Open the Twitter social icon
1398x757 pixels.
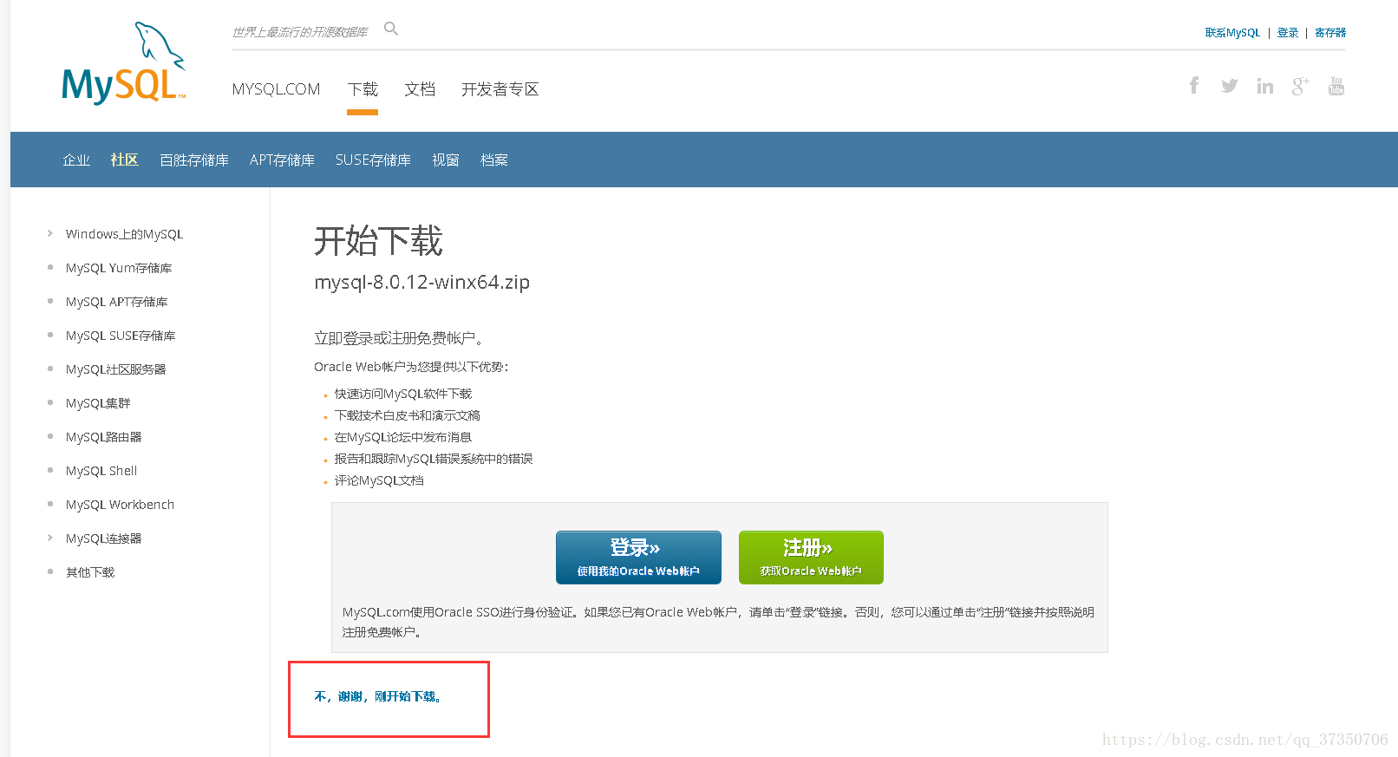point(1229,86)
